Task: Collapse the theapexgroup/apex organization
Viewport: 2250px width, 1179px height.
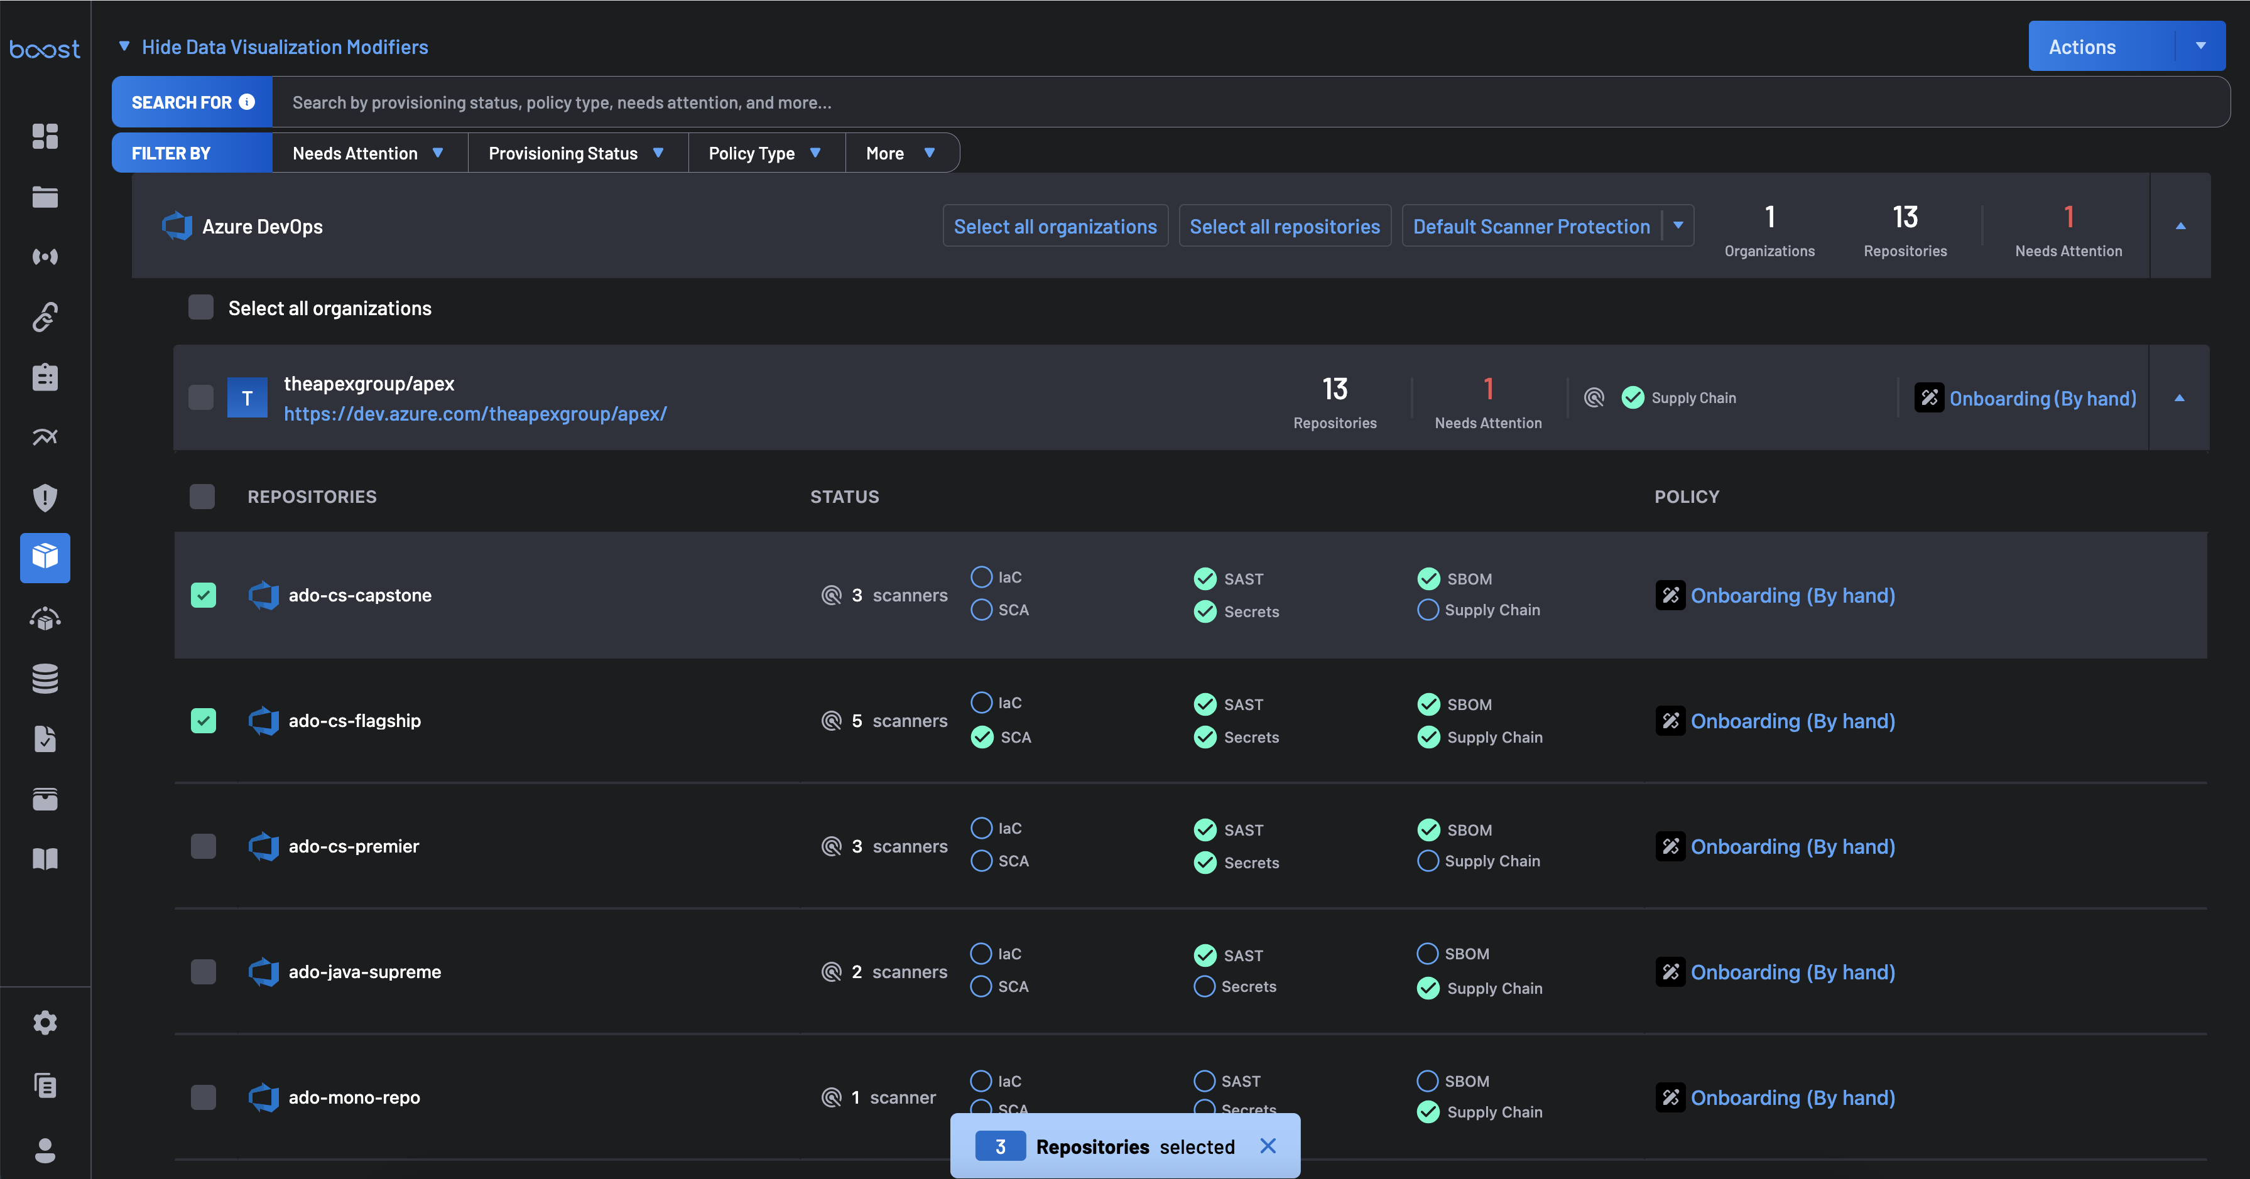Action: coord(2179,398)
